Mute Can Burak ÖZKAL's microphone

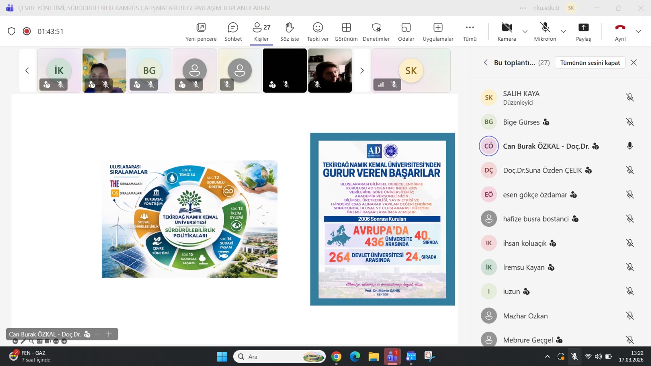[x=629, y=146]
